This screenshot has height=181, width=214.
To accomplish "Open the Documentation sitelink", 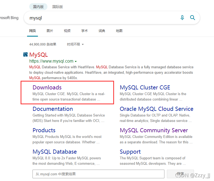I will [53, 109].
